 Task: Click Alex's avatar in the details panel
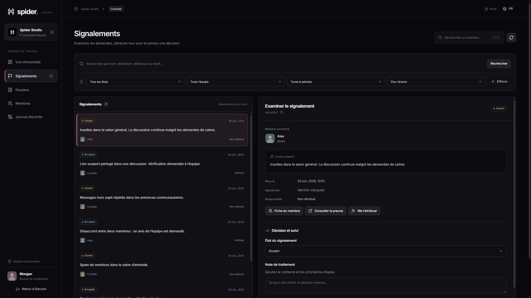(270, 138)
